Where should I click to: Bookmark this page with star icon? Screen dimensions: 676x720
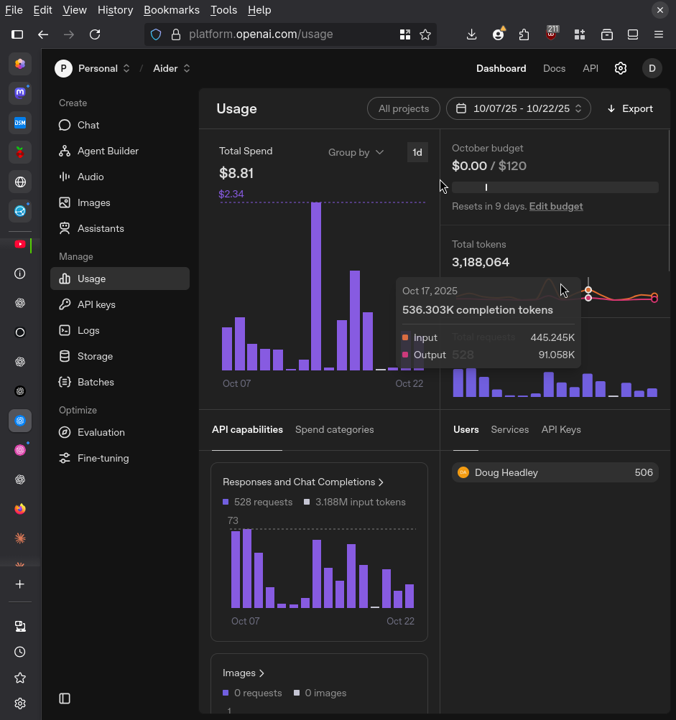(425, 34)
